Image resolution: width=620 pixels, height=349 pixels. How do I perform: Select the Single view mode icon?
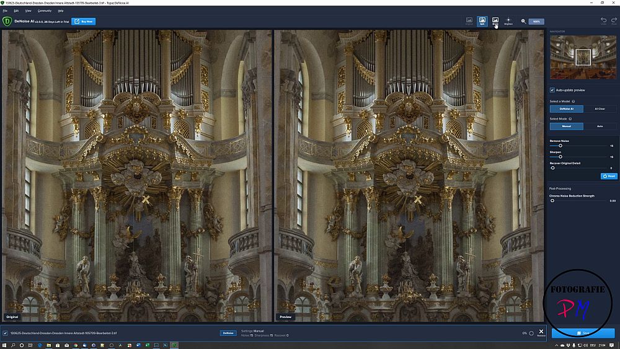point(495,21)
